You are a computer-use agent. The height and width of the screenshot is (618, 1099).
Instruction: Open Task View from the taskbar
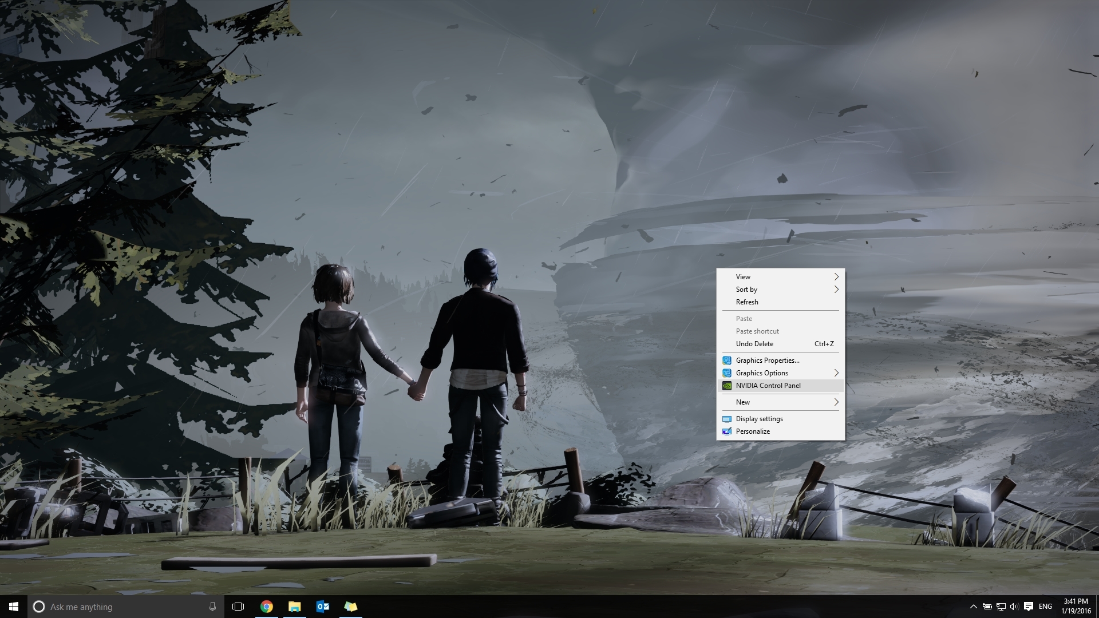(237, 607)
